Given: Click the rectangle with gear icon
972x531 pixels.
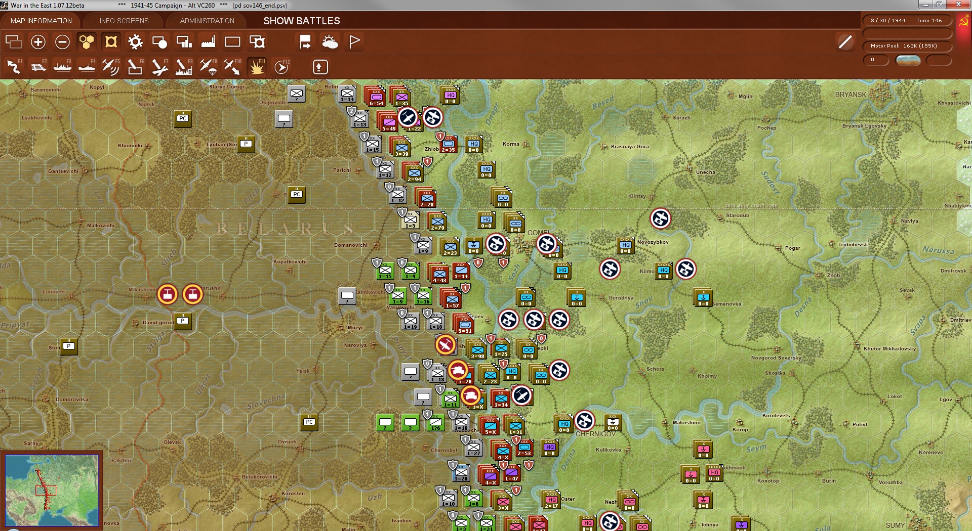Looking at the screenshot, I should tap(257, 42).
